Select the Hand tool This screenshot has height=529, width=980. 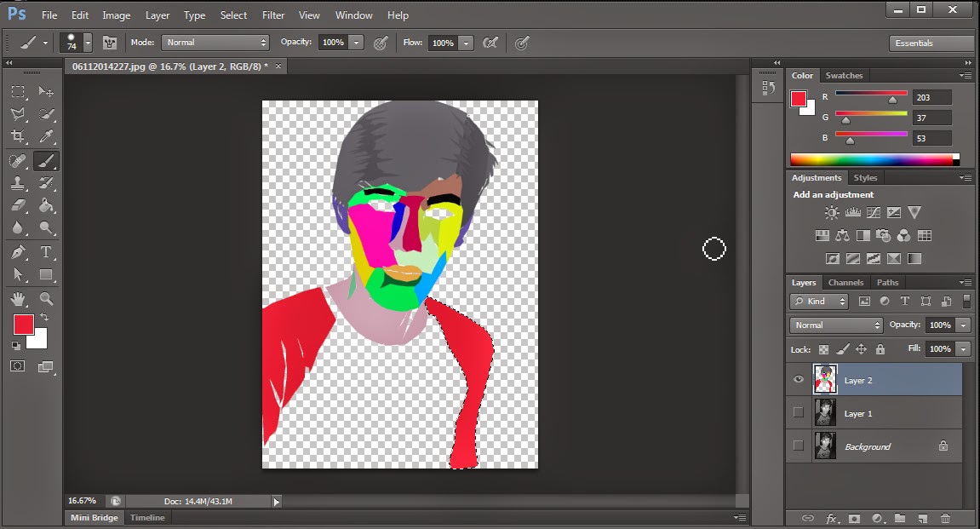coord(18,299)
